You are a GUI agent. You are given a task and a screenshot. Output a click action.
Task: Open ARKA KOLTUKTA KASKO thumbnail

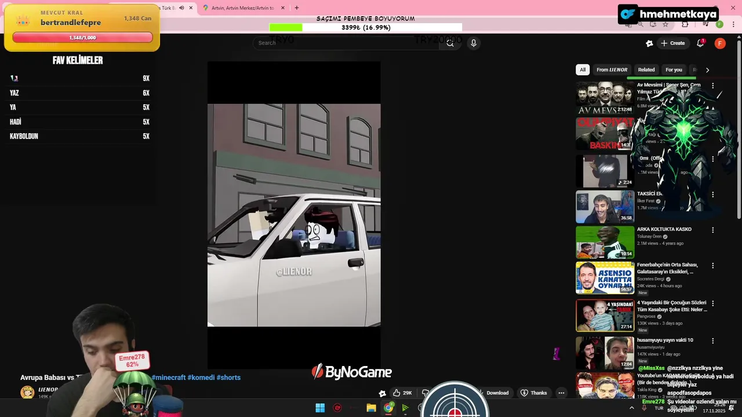605,242
